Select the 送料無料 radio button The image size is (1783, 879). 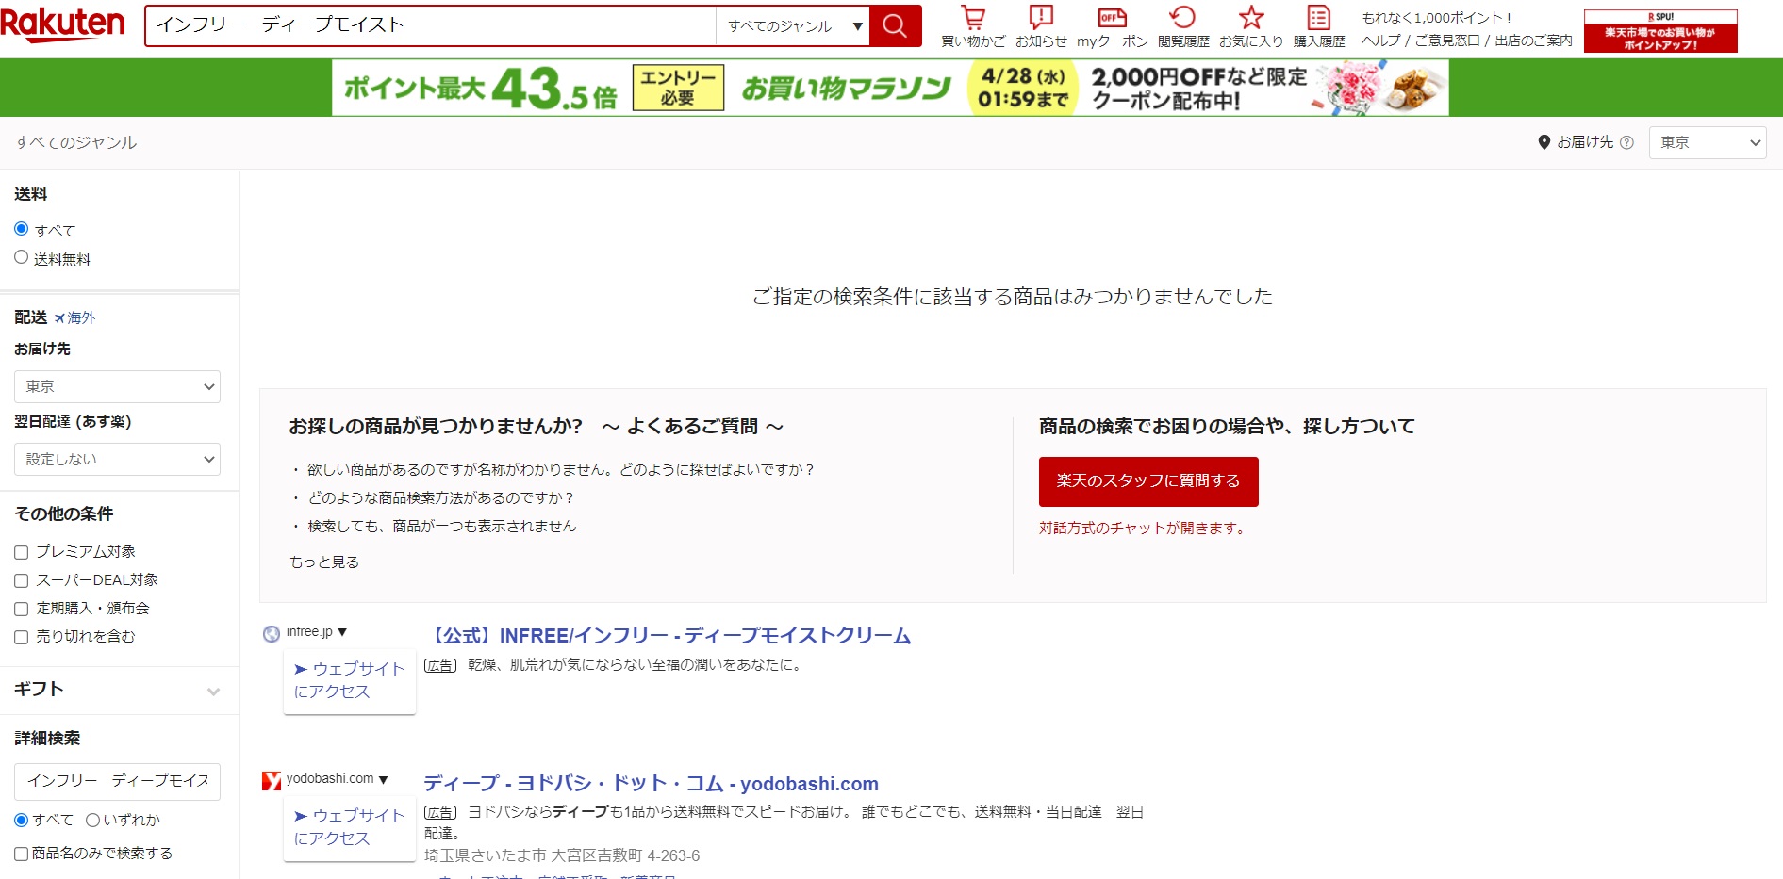[x=22, y=257]
